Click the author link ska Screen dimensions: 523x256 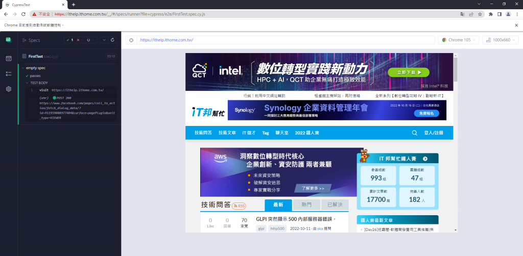point(320,228)
